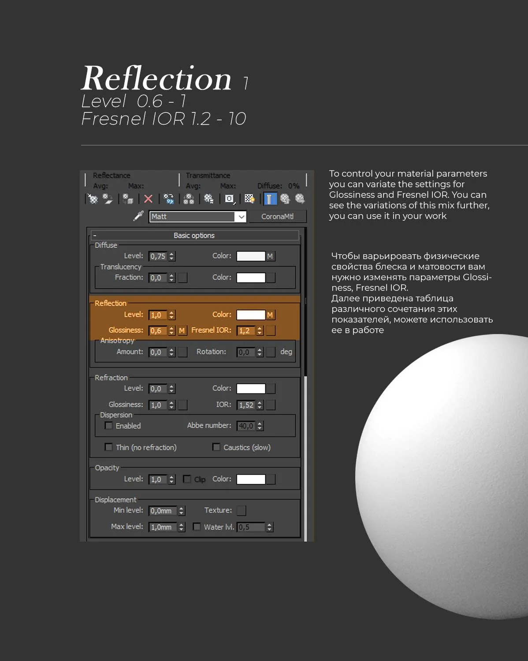Check the Thin (no refraction) checkbox
This screenshot has width=528, height=661.
coord(108,447)
